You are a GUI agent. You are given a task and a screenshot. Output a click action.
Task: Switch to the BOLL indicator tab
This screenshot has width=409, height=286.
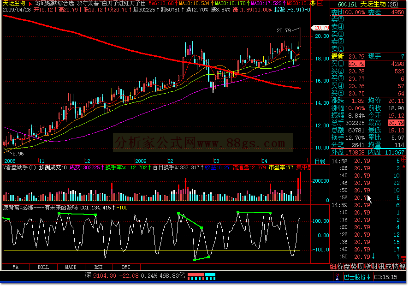(43, 267)
